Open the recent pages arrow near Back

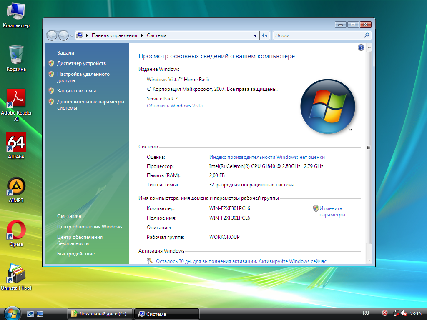point(72,36)
